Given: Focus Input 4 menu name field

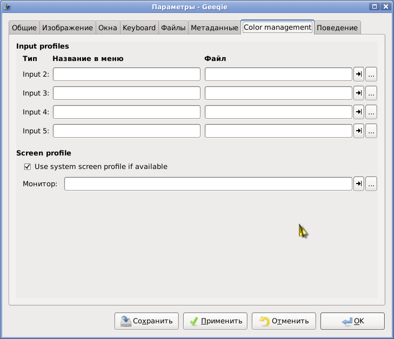Looking at the screenshot, I should 126,112.
